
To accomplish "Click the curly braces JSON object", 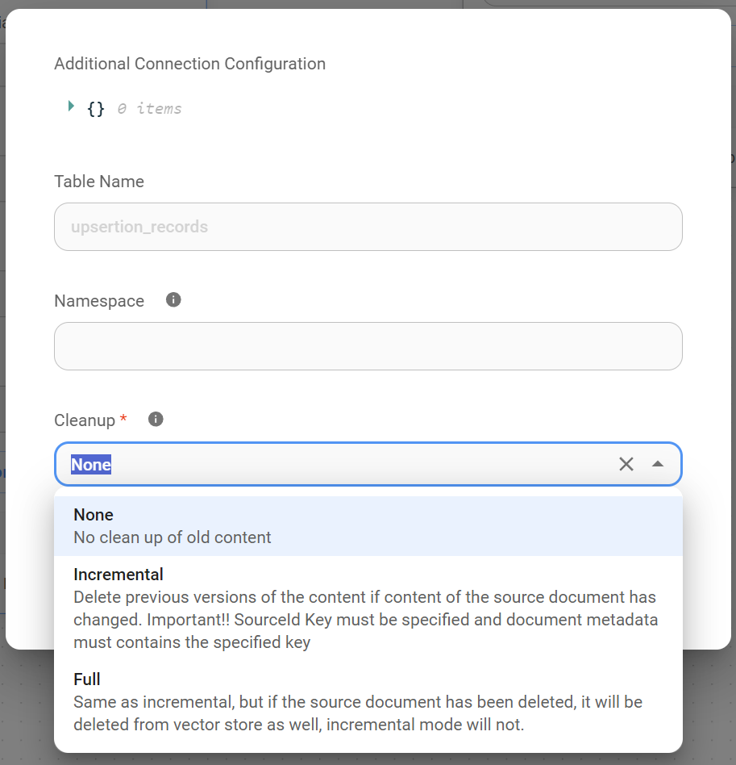I will click(x=96, y=109).
